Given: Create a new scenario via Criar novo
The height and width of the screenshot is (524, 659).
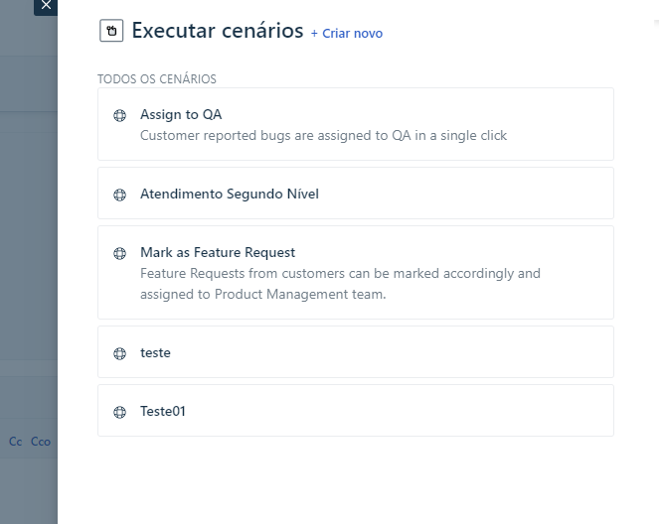Looking at the screenshot, I should (x=346, y=34).
